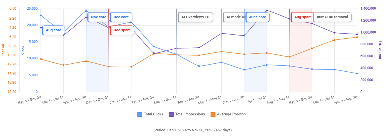Select the num=100 removal annotation
This screenshot has height=139, width=392.
click(332, 17)
